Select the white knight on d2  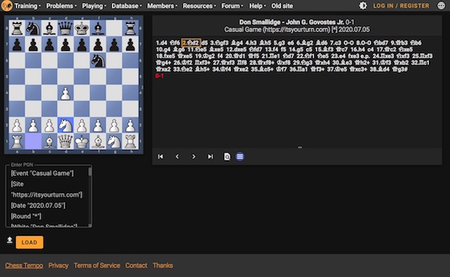point(65,125)
